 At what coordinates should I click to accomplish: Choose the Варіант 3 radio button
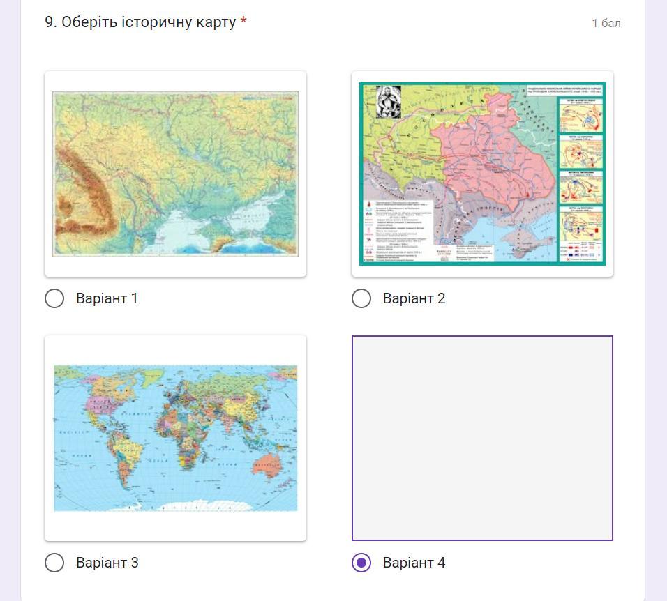tap(54, 563)
